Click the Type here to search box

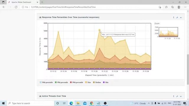(30, 103)
